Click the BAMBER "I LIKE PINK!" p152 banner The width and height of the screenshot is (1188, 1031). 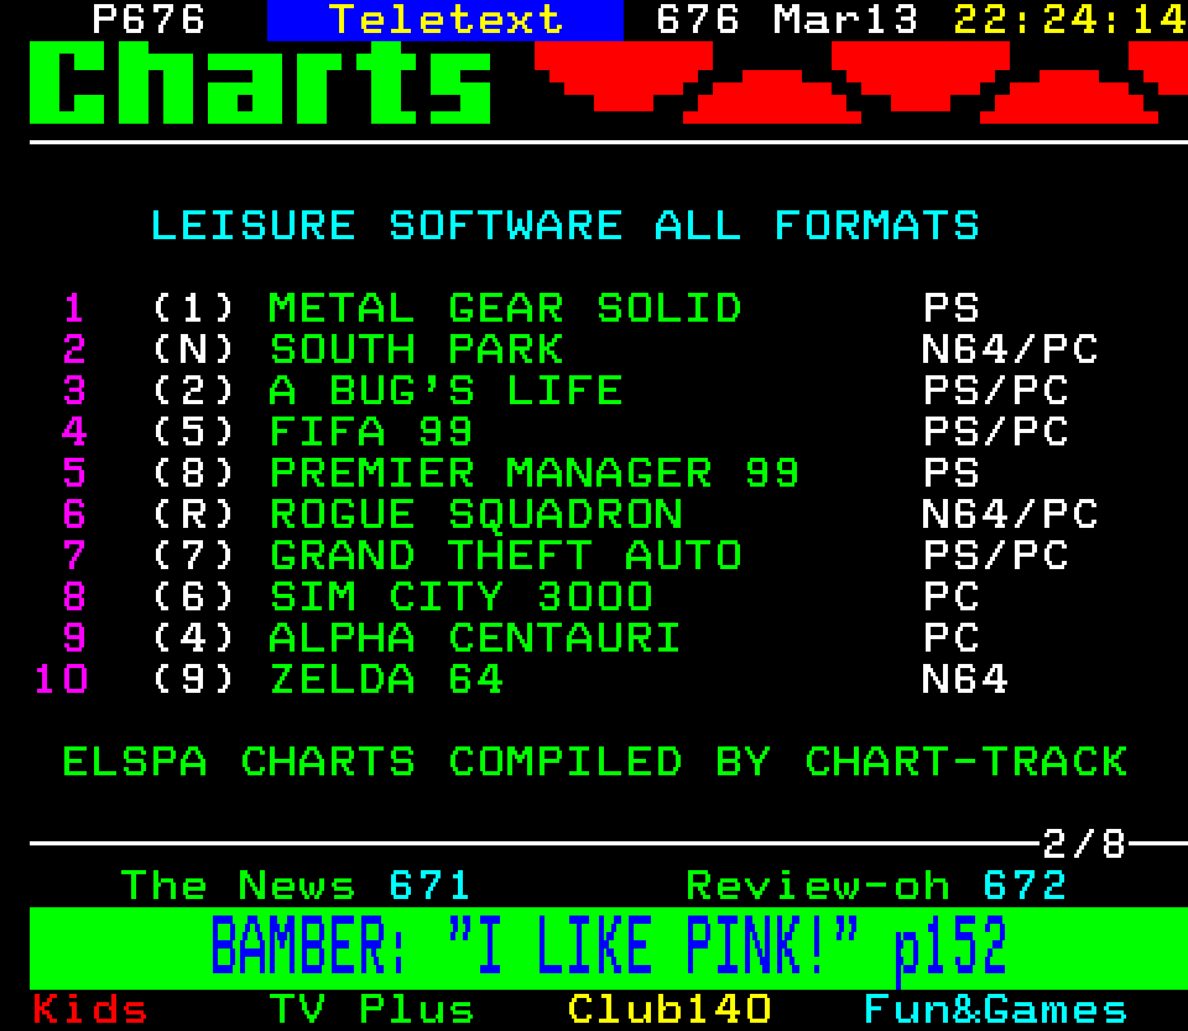pyautogui.click(x=608, y=949)
